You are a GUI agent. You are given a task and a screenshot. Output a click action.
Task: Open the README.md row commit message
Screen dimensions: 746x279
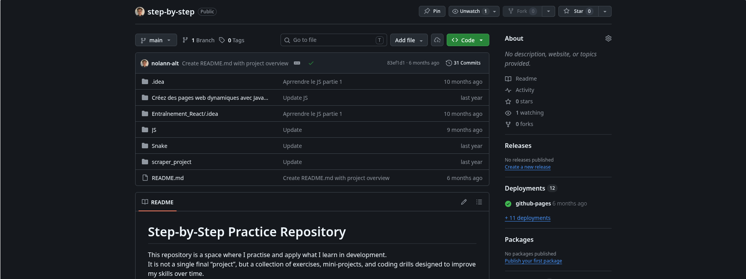click(x=336, y=178)
